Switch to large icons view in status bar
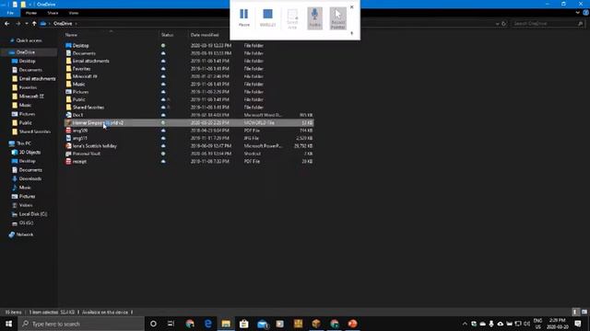590x331 pixels. 584,313
